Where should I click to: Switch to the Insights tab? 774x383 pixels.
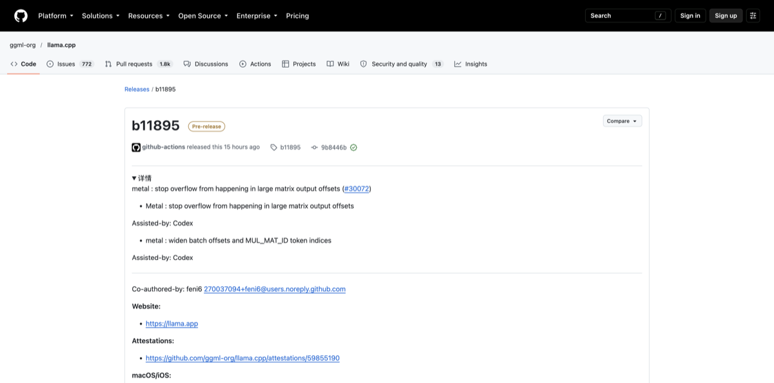coord(471,64)
